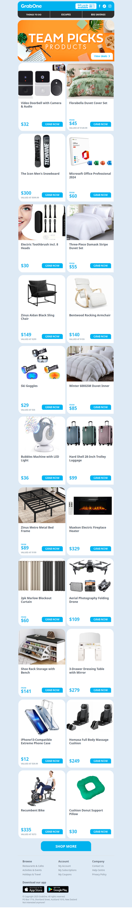Open the Aerial Photography Folding Drone image
The image size is (132, 911).
(x=90, y=576)
